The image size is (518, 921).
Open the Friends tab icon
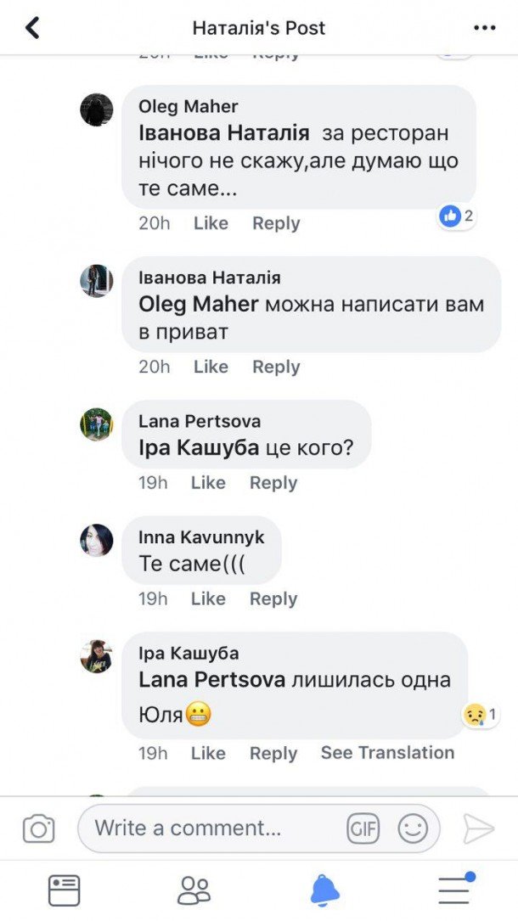tap(194, 890)
